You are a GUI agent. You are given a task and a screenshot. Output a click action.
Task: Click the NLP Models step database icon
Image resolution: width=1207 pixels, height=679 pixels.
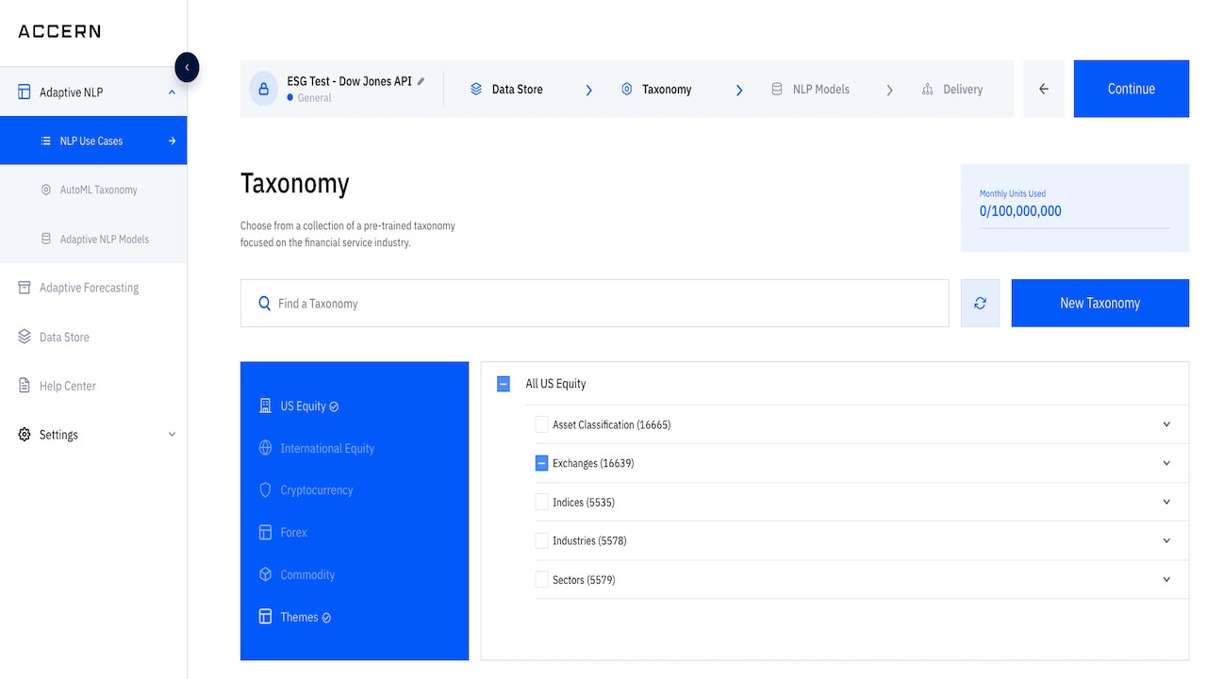(777, 89)
